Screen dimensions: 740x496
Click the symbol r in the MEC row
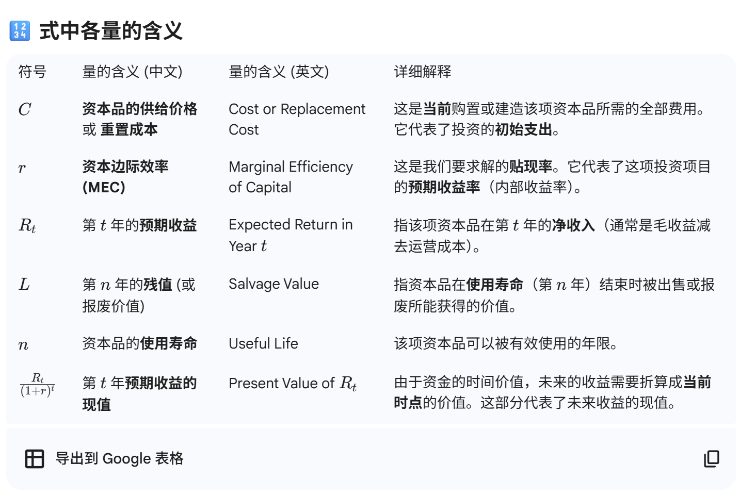point(22,168)
